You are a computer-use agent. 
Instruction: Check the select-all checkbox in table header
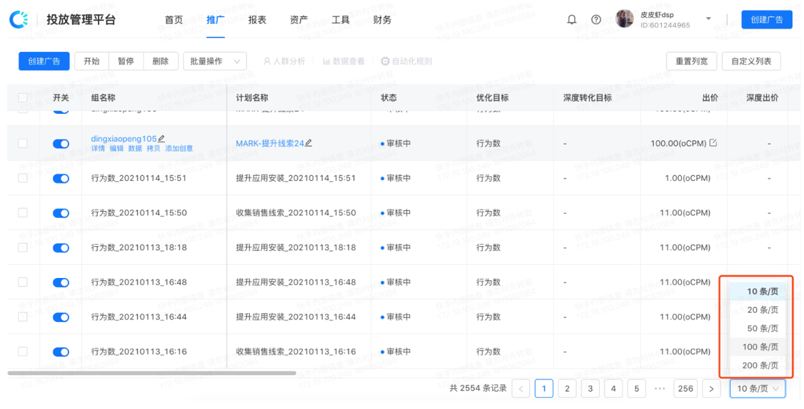22,97
